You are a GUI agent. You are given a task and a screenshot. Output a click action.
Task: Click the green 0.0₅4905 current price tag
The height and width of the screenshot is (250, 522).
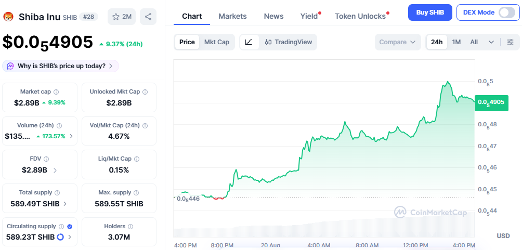tap(491, 103)
